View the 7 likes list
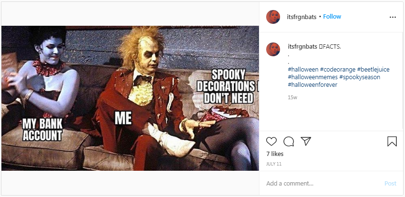Screen dimensions: 405x197 (275, 154)
